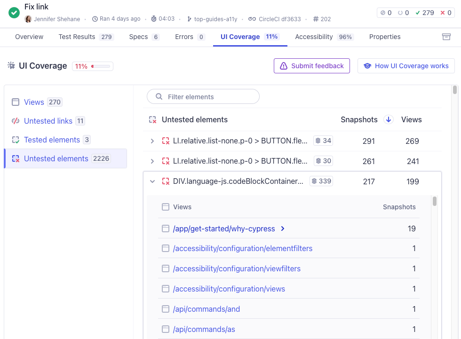Click Jennifer Shehane's avatar
This screenshot has height=339, width=461.
28,19
